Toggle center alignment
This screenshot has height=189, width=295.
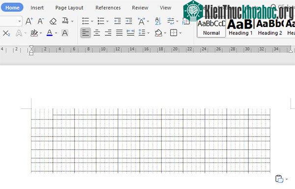click(97, 33)
